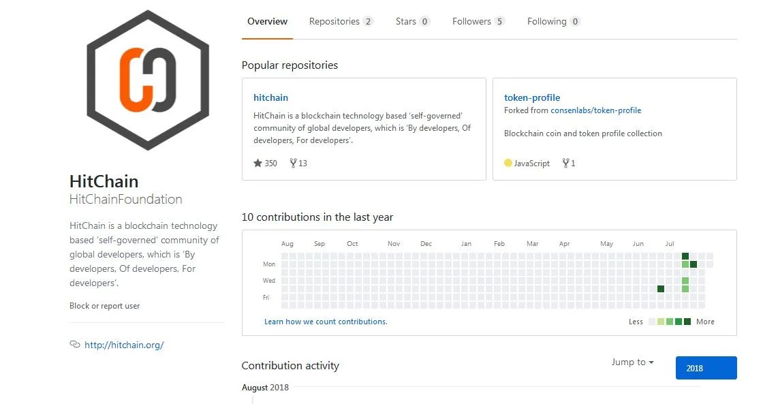This screenshot has height=404, width=763.
Task: Switch to the Repositories tab
Action: [341, 21]
